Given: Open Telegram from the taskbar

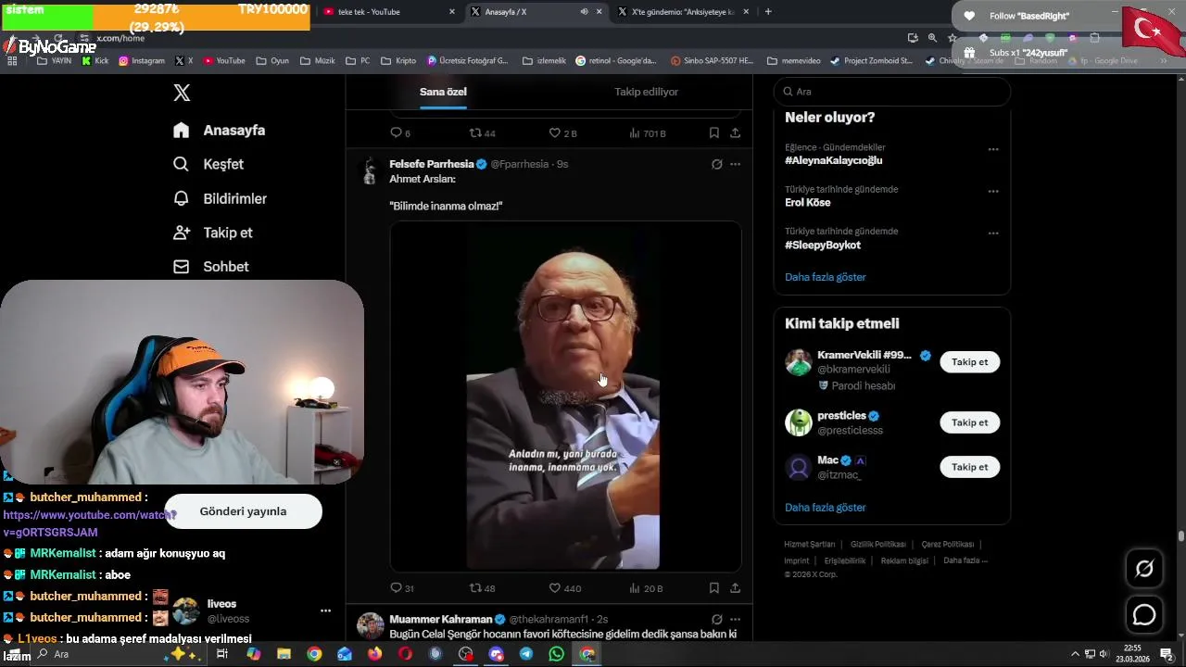Looking at the screenshot, I should pyautogui.click(x=526, y=654).
